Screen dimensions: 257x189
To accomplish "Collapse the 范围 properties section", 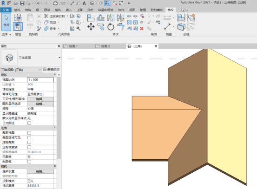I will 55,128.
